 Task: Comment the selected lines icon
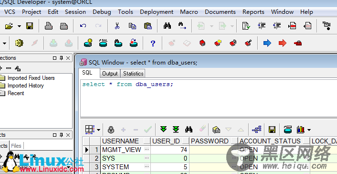point(292,26)
